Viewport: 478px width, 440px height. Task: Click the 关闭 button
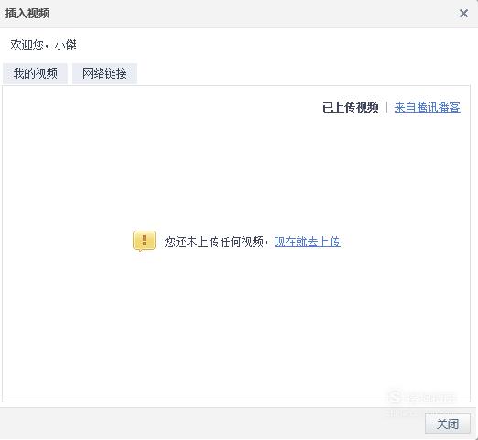pos(447,424)
